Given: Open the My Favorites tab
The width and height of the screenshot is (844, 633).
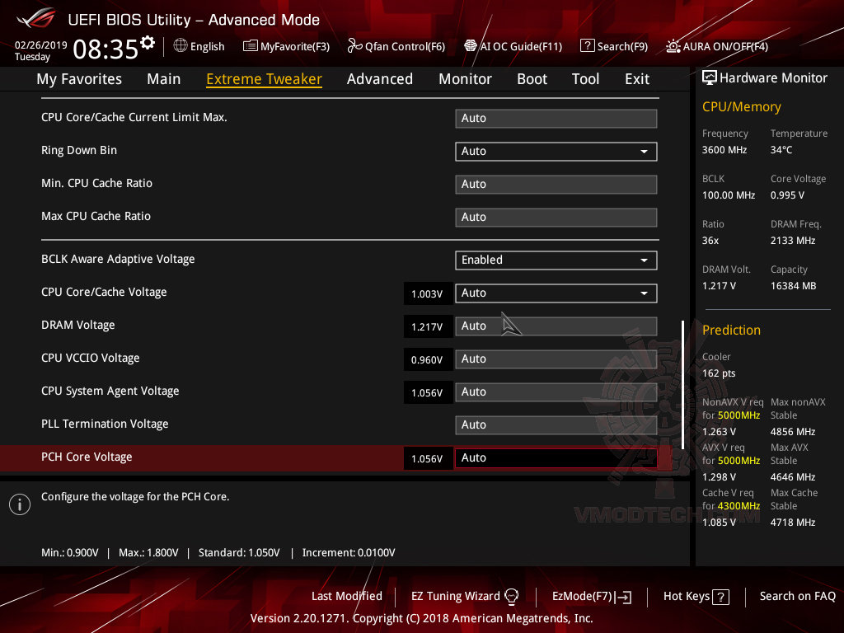Looking at the screenshot, I should point(79,79).
